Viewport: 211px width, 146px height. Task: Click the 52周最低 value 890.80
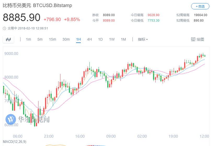[199, 21]
